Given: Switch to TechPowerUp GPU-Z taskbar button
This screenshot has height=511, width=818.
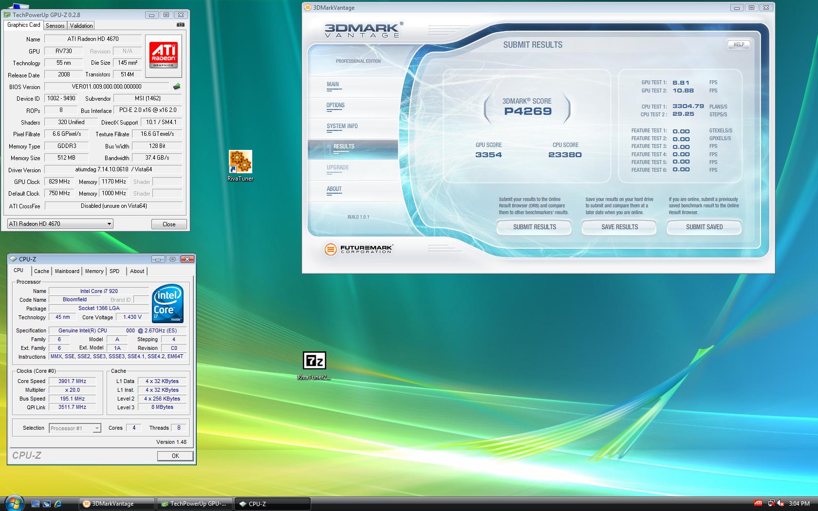Looking at the screenshot, I should coord(195,504).
